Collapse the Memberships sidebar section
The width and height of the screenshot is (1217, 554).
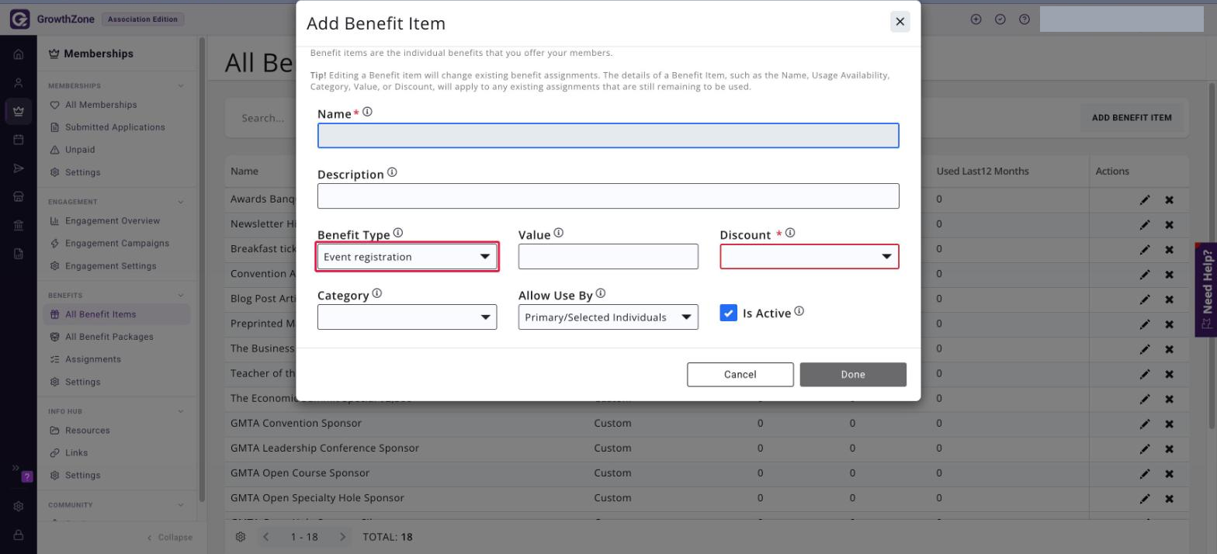[181, 86]
